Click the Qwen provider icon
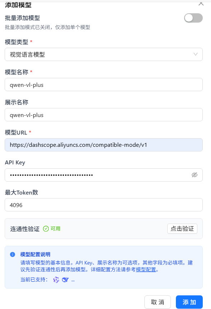This screenshot has width=211, height=309. click(x=56, y=280)
